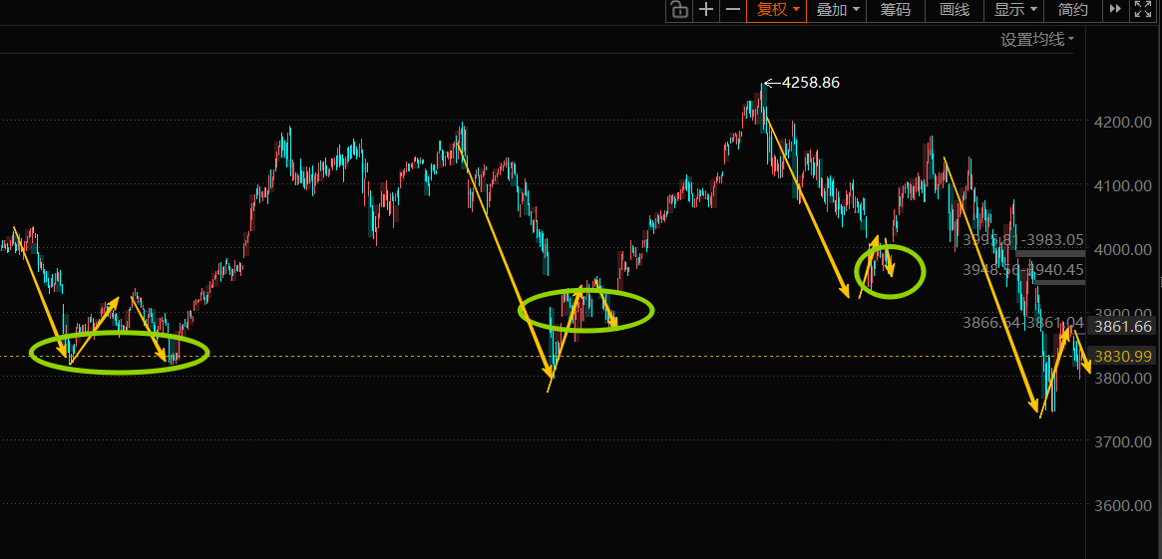This screenshot has width=1162, height=559.
Task: Click the 4100.00 axis label
Action: coord(1121,185)
